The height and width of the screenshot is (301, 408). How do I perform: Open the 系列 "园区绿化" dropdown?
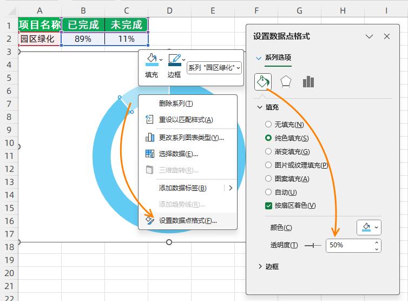214,68
